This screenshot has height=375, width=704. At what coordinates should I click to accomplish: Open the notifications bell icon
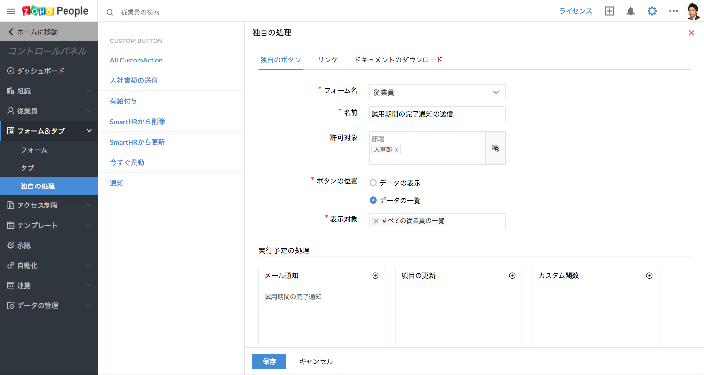pos(631,11)
